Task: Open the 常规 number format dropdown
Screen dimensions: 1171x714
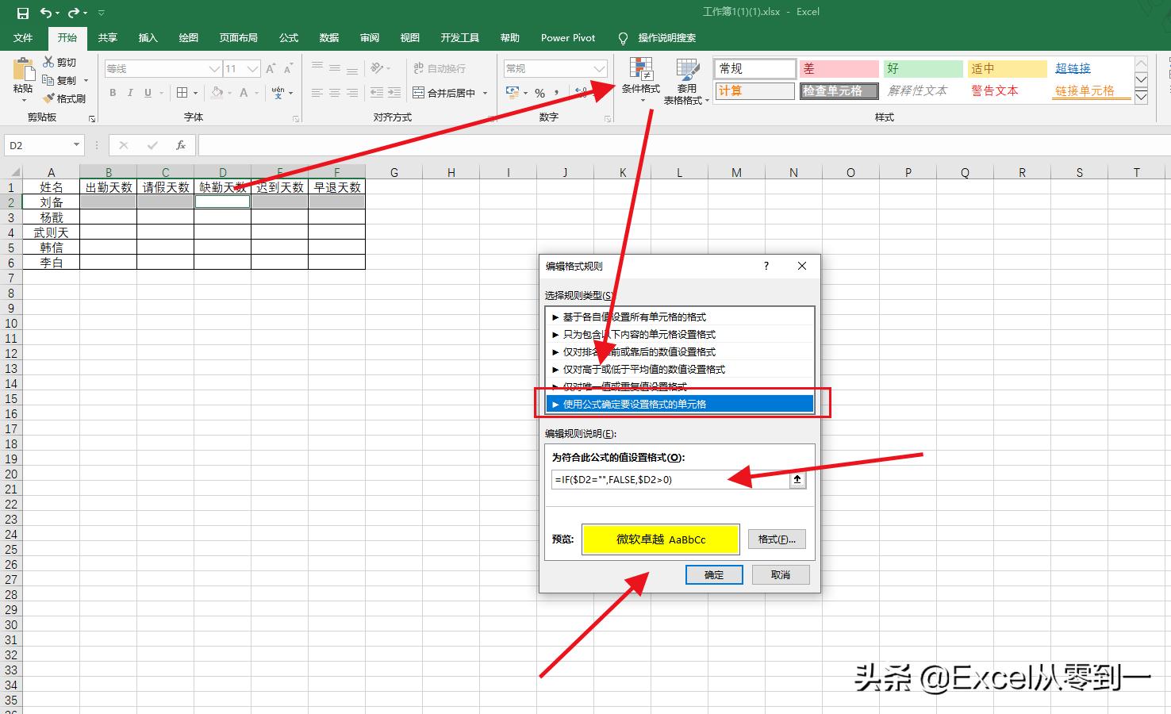Action: point(554,68)
